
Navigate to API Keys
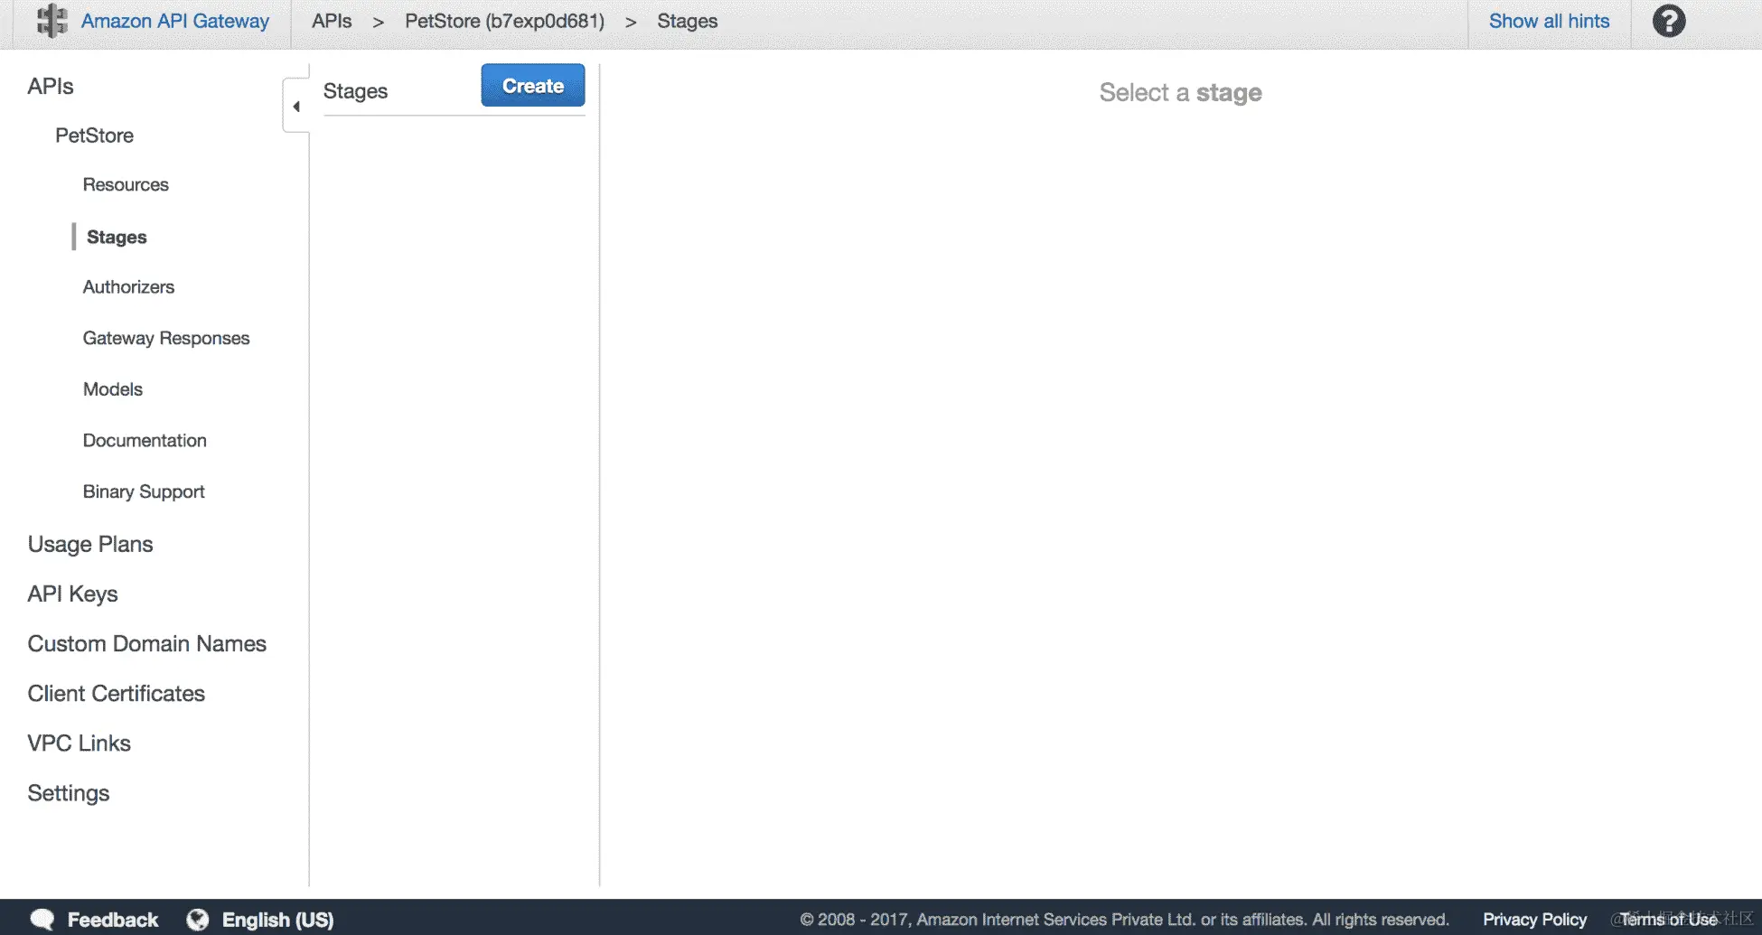point(72,594)
